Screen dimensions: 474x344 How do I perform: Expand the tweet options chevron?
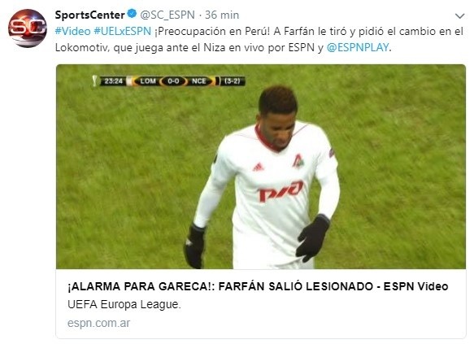(460, 15)
